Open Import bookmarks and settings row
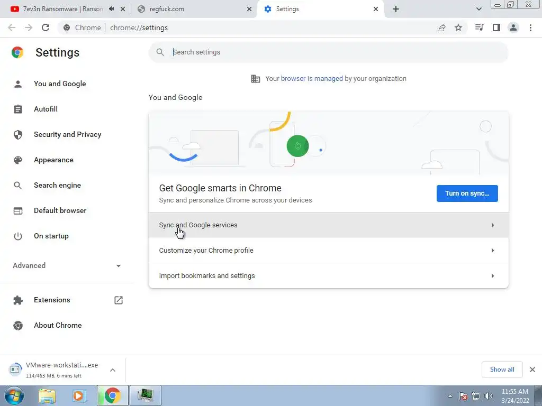The height and width of the screenshot is (406, 542). (x=328, y=276)
